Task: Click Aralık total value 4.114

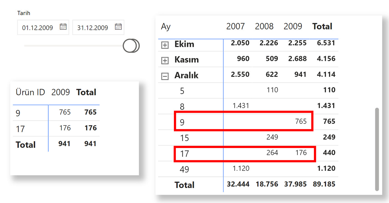Action: point(326,74)
